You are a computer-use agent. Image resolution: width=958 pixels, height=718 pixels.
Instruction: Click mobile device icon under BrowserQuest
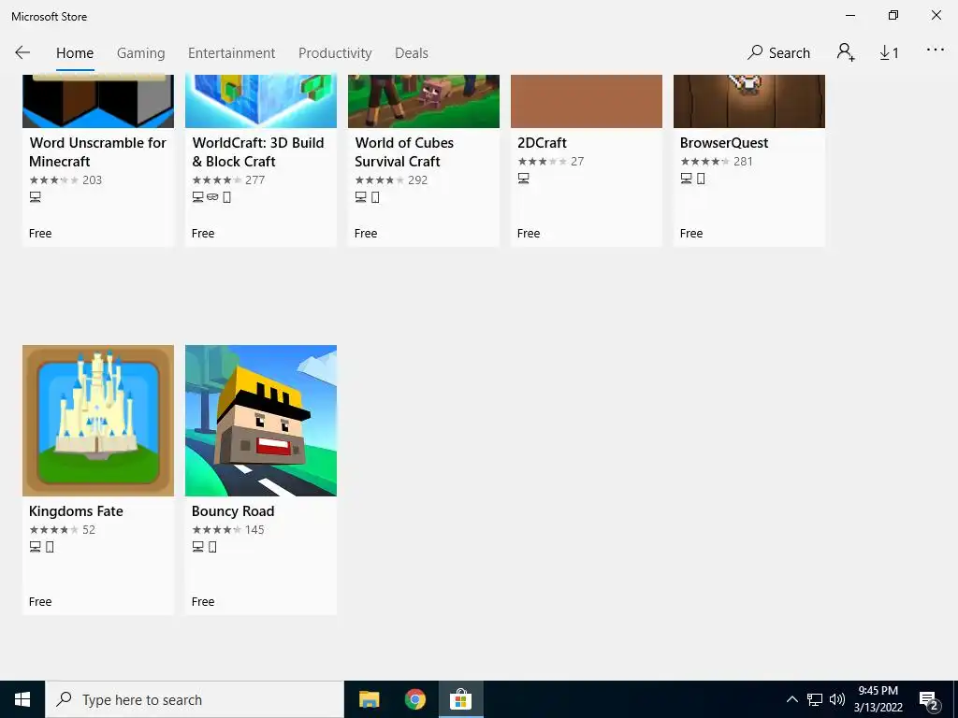pyautogui.click(x=701, y=179)
